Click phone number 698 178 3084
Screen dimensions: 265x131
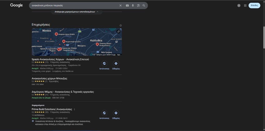pyautogui.click(x=38, y=84)
